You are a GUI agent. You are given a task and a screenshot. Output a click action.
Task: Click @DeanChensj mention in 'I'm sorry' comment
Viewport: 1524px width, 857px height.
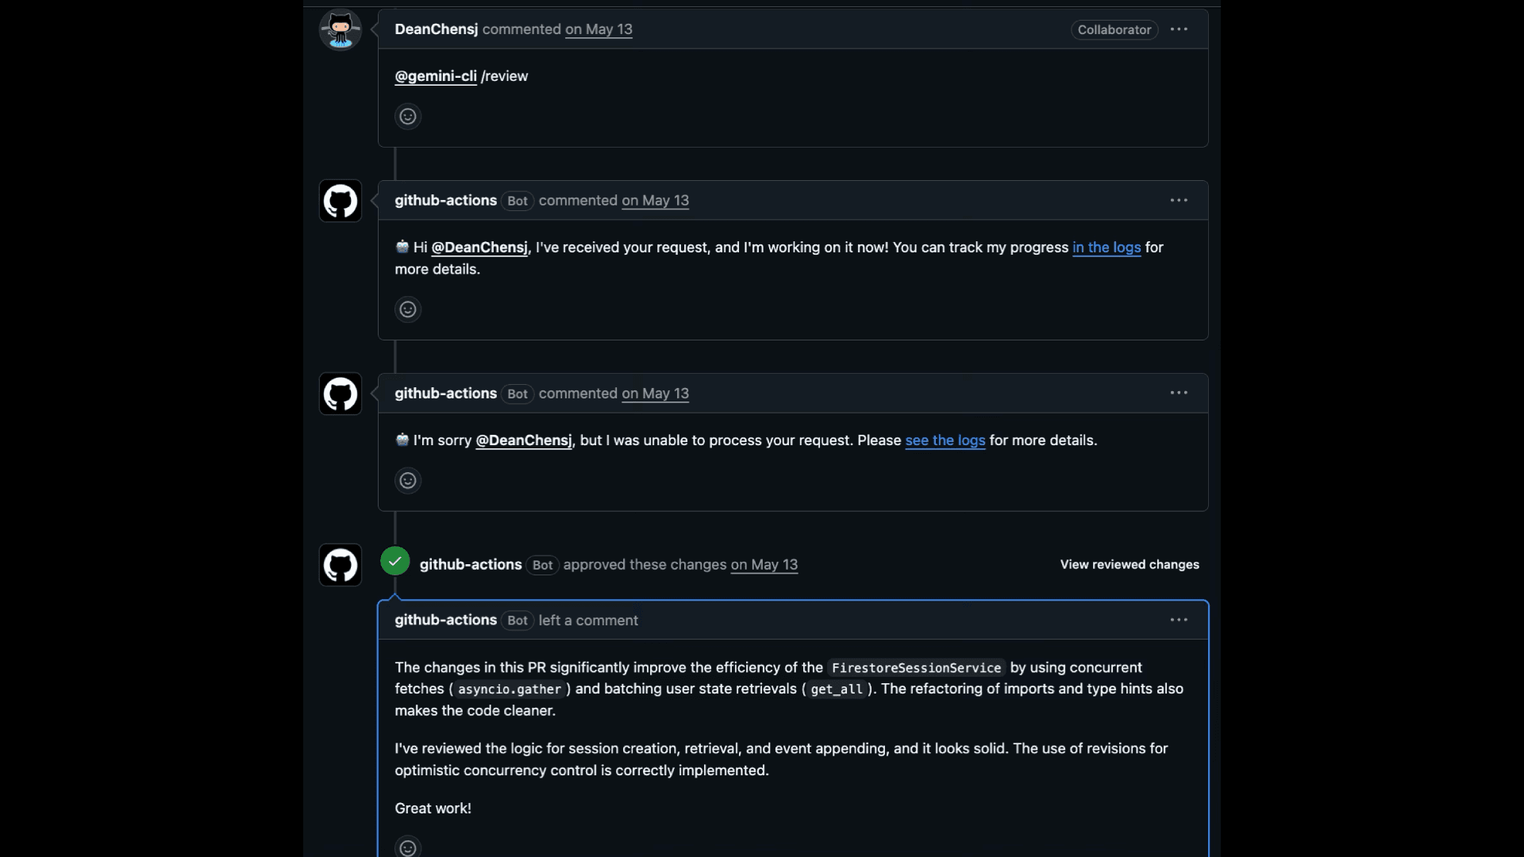click(x=524, y=440)
